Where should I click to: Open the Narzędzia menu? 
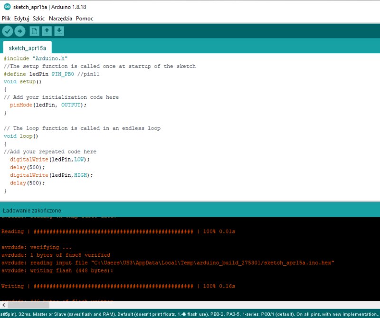(60, 19)
